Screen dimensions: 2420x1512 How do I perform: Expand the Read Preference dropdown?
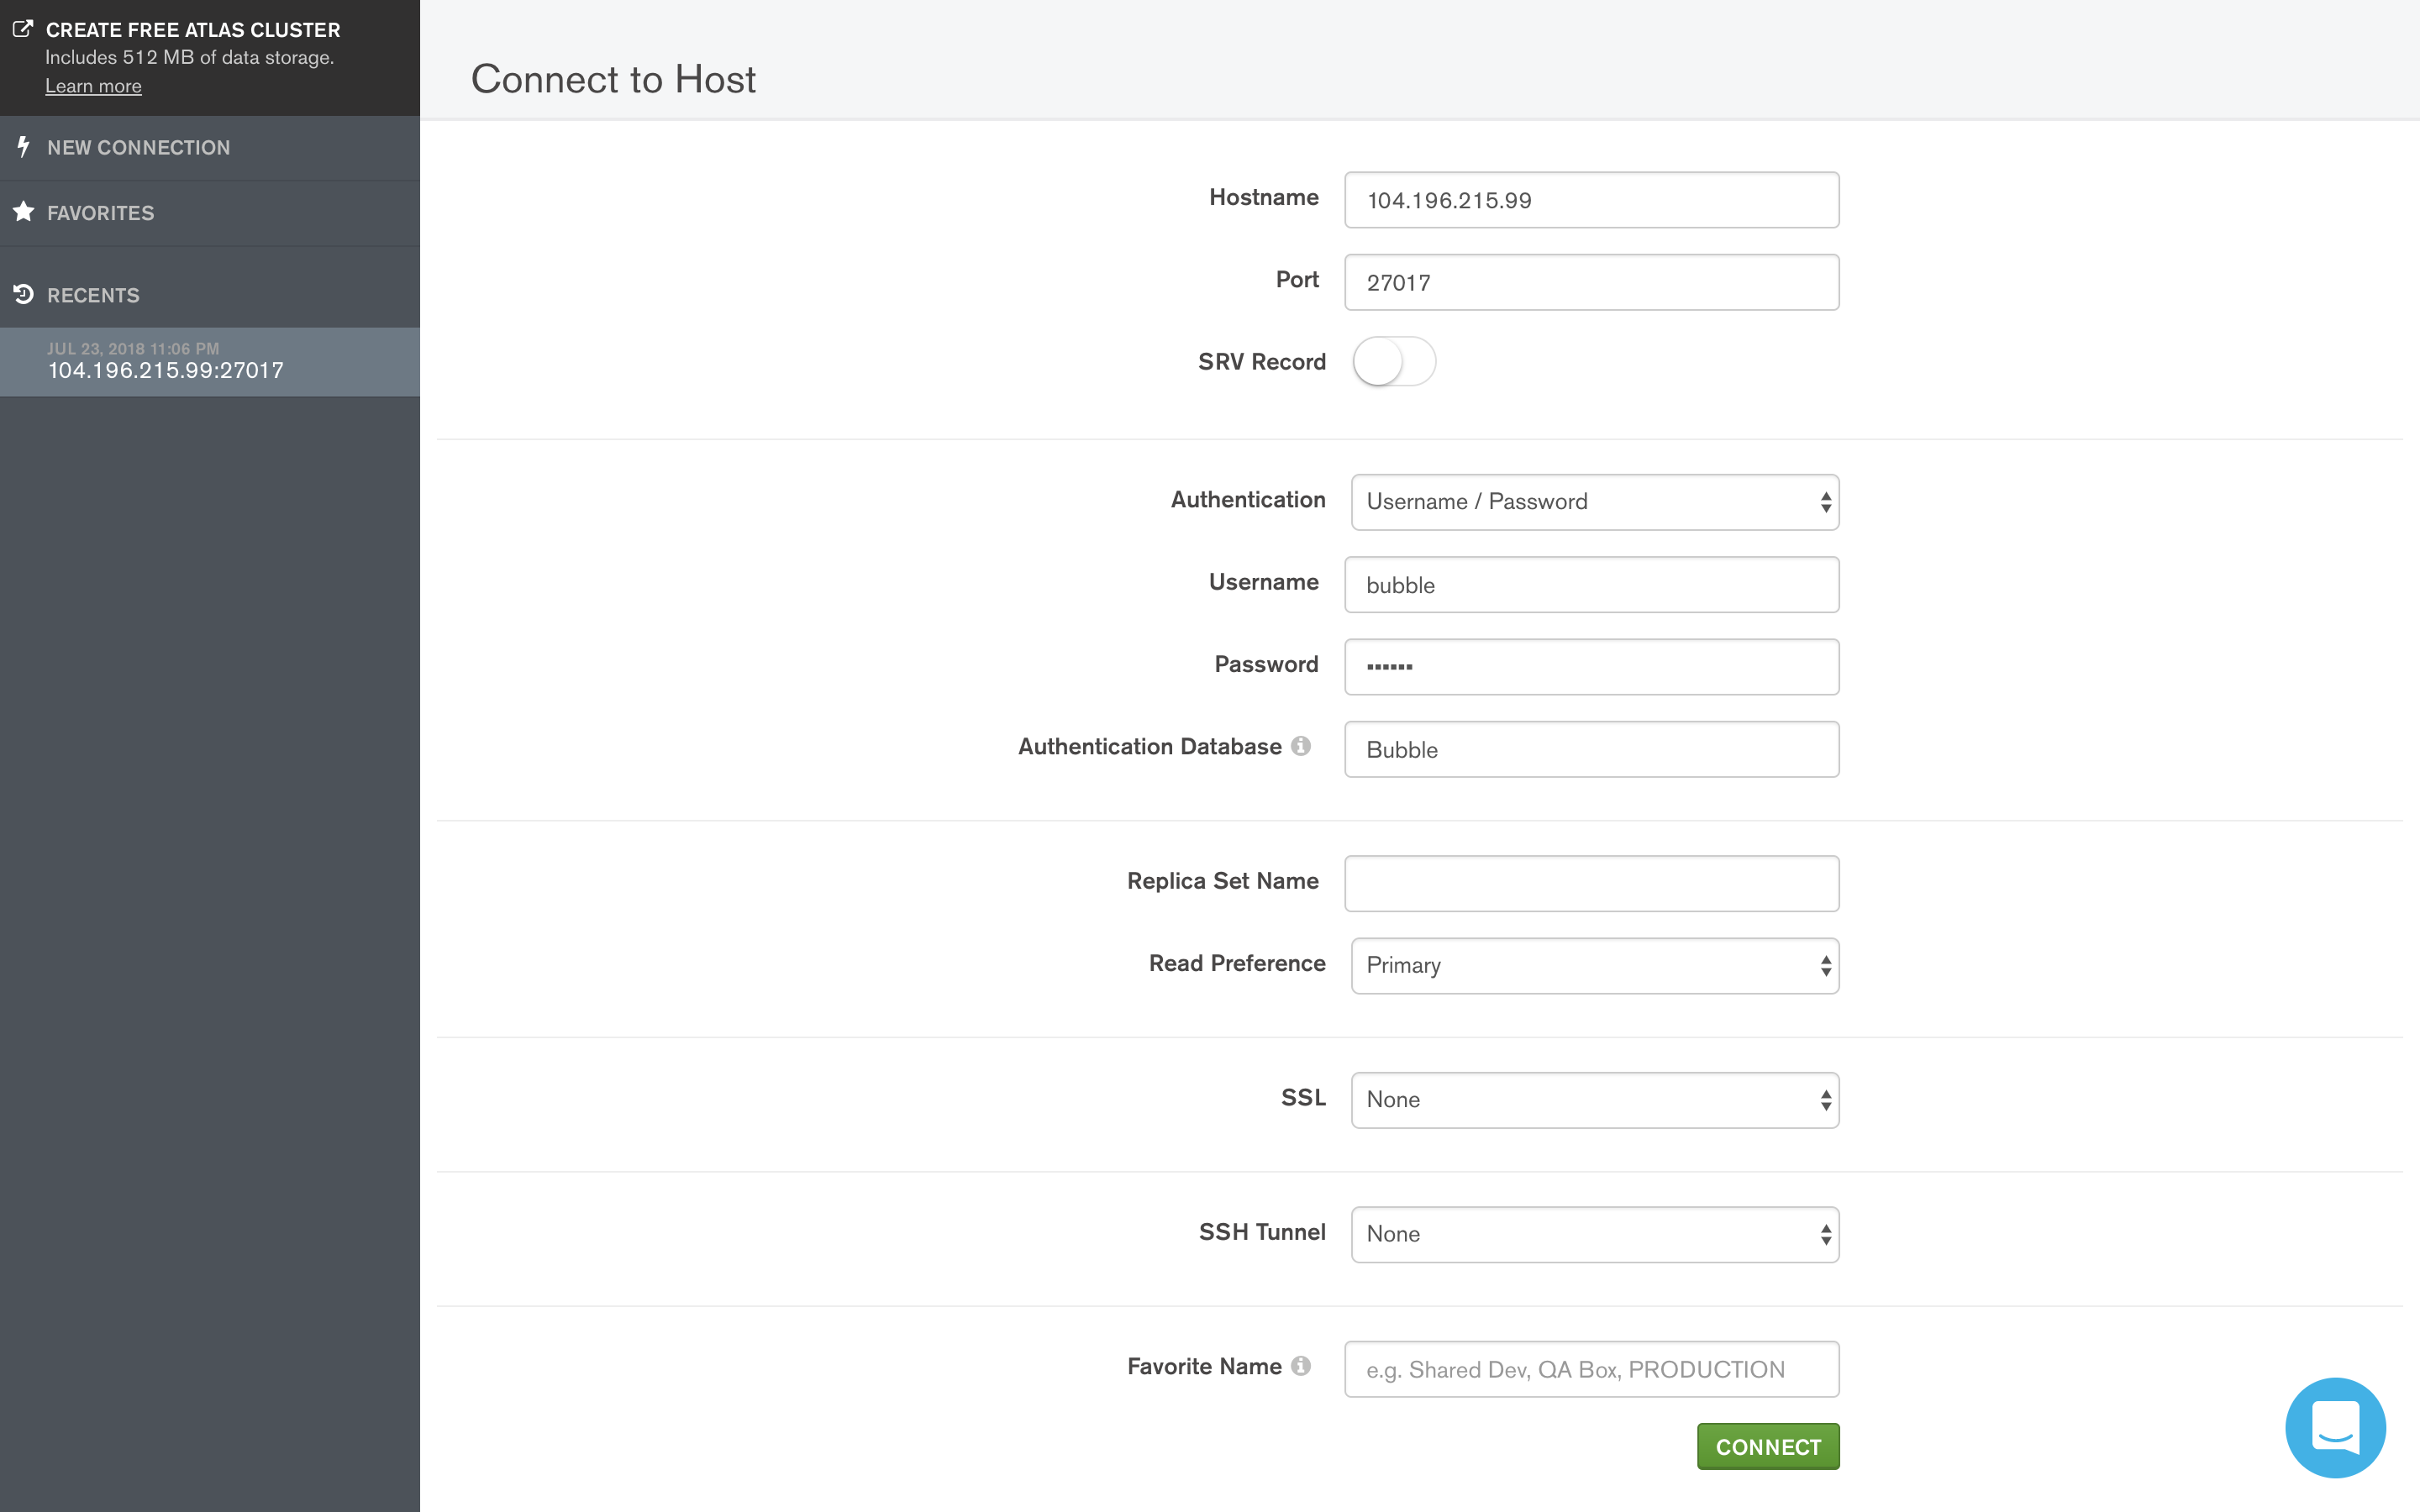(1594, 965)
